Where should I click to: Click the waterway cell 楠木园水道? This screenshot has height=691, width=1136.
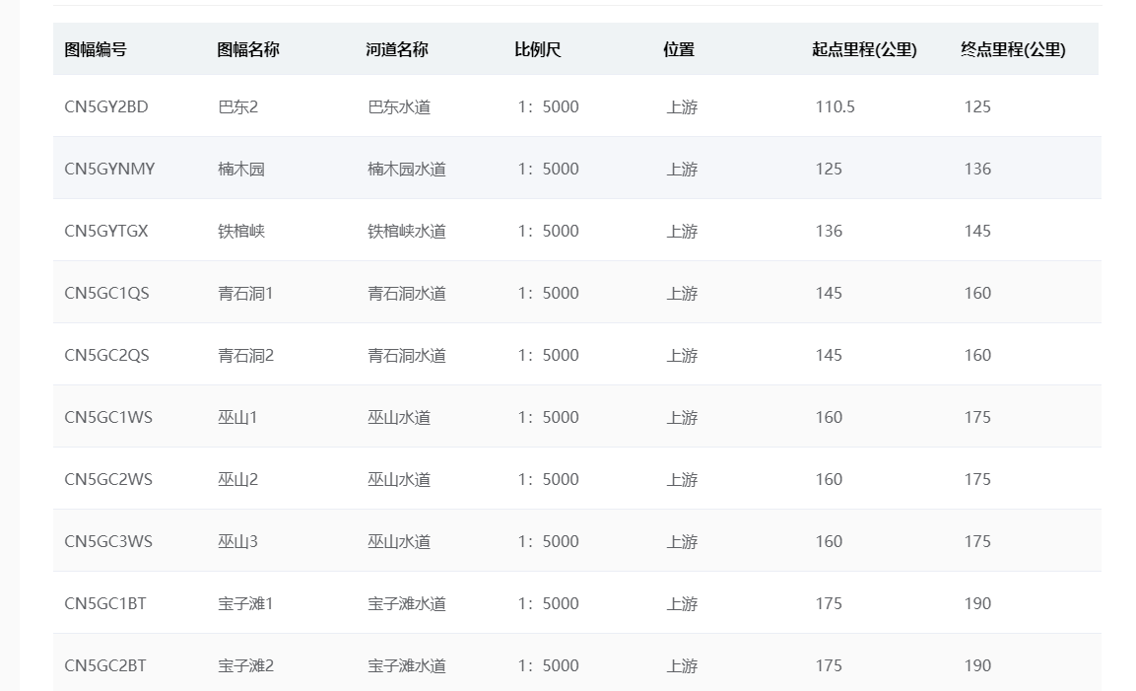[407, 169]
